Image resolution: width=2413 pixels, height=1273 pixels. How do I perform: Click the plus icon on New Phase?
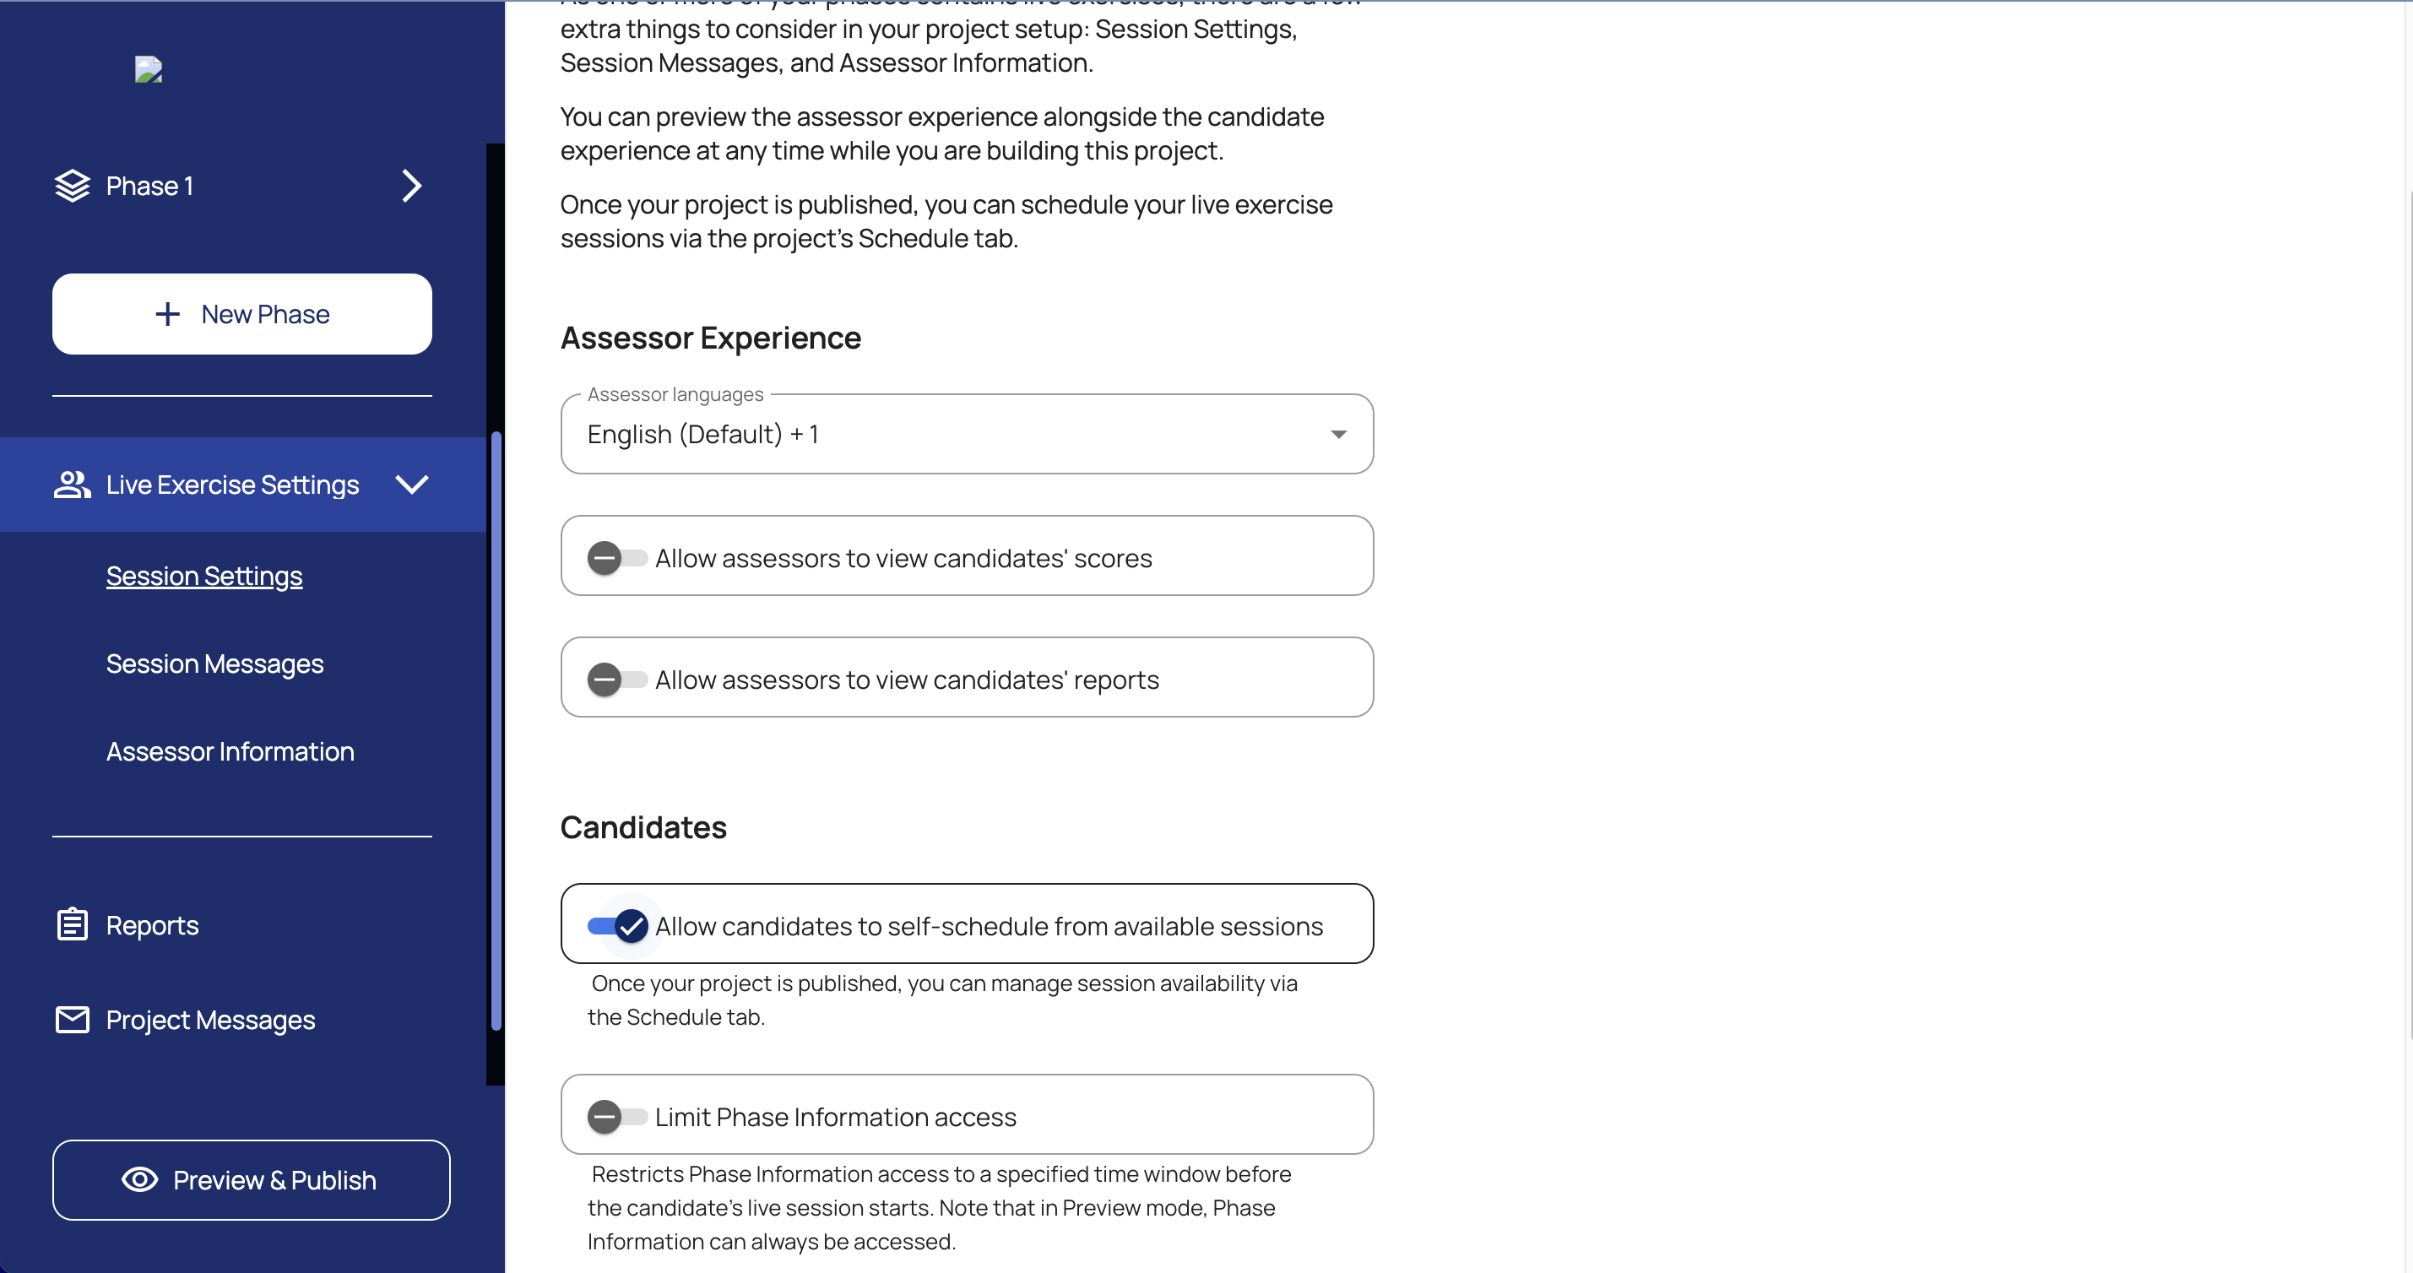166,314
